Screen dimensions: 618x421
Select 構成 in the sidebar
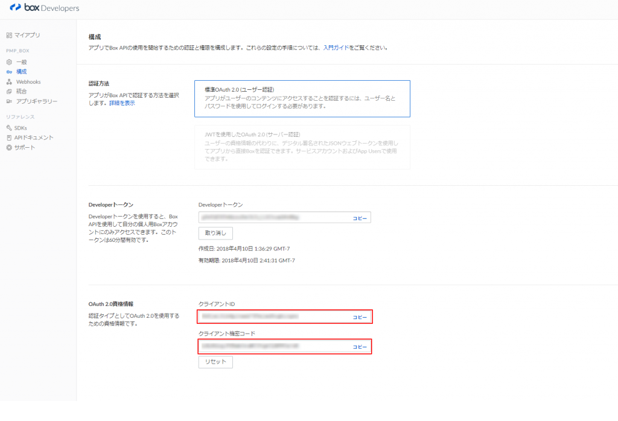tap(21, 72)
